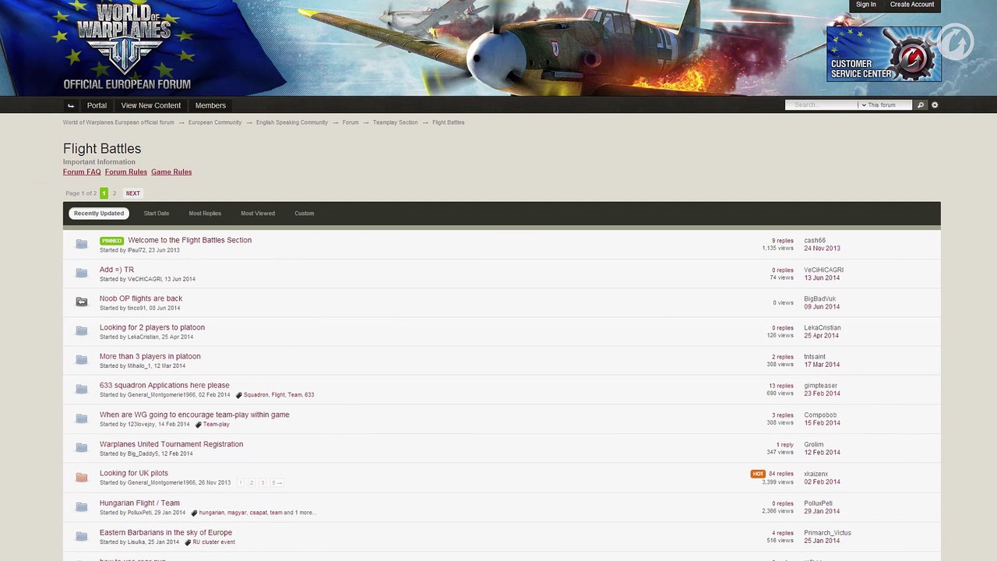Viewport: 997px width, 561px height.
Task: Sort topics by Start Date
Action: 157,213
